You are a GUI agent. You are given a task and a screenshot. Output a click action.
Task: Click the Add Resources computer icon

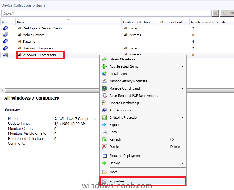(104, 110)
